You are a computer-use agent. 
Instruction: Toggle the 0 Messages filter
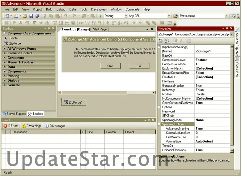pos(55,126)
